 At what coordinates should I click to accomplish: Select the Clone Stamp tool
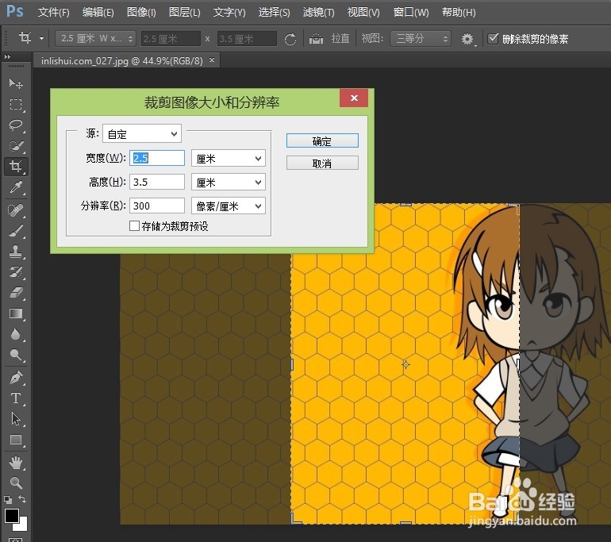tap(16, 252)
